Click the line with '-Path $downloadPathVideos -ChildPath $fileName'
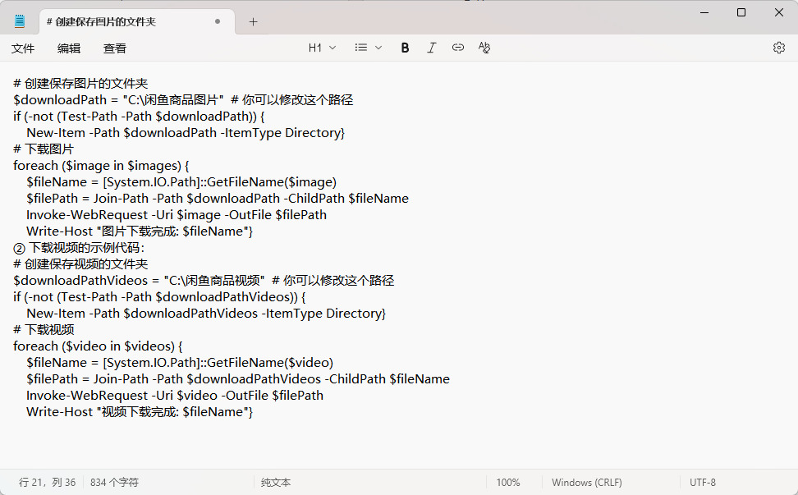The height and width of the screenshot is (495, 798). tap(238, 379)
